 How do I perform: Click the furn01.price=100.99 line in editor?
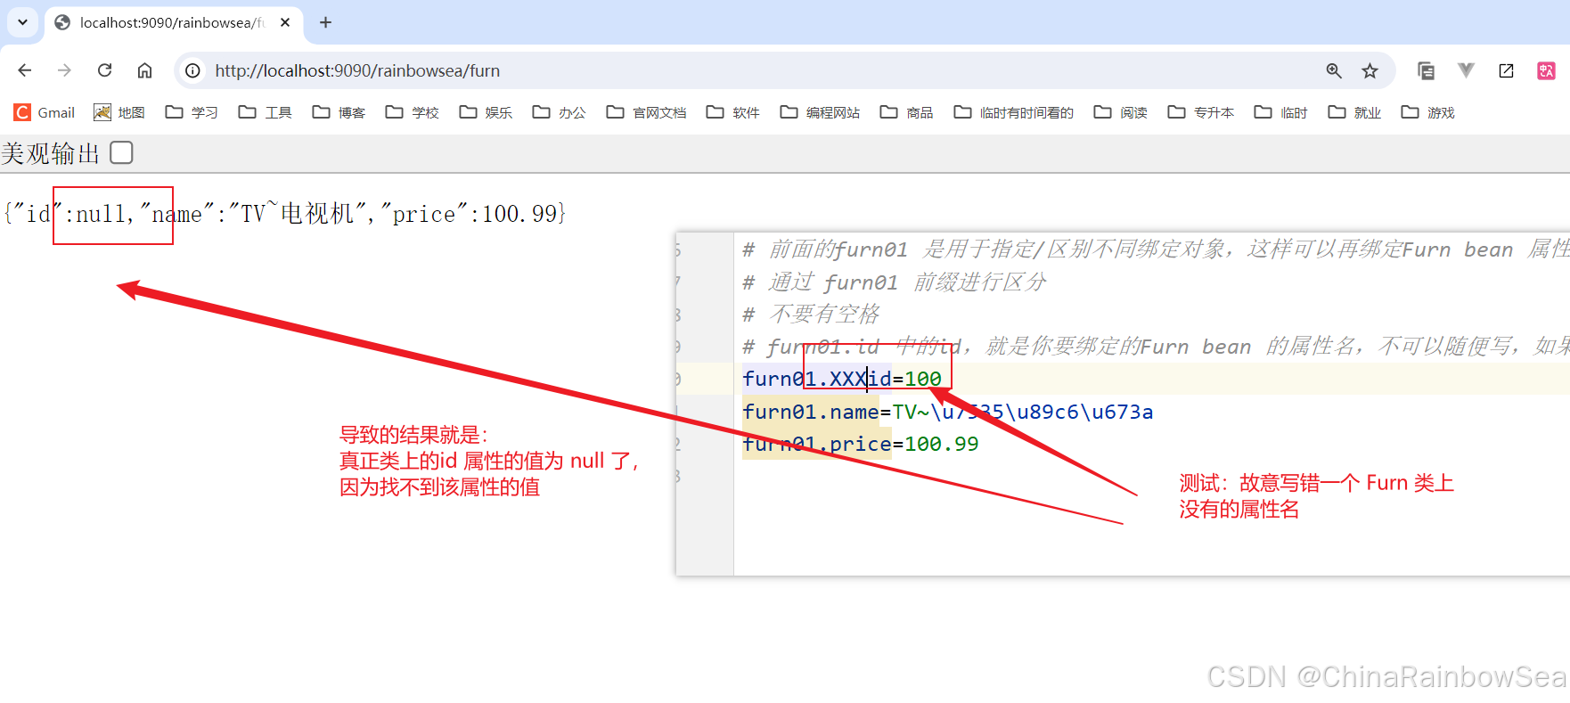(861, 444)
